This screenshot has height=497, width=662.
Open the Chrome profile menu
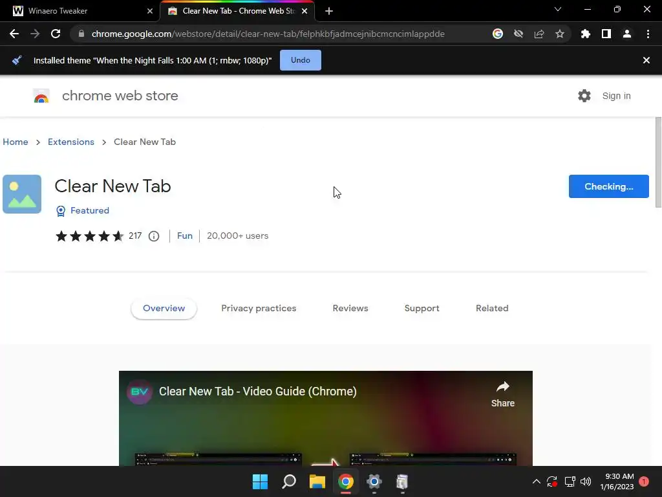(627, 34)
